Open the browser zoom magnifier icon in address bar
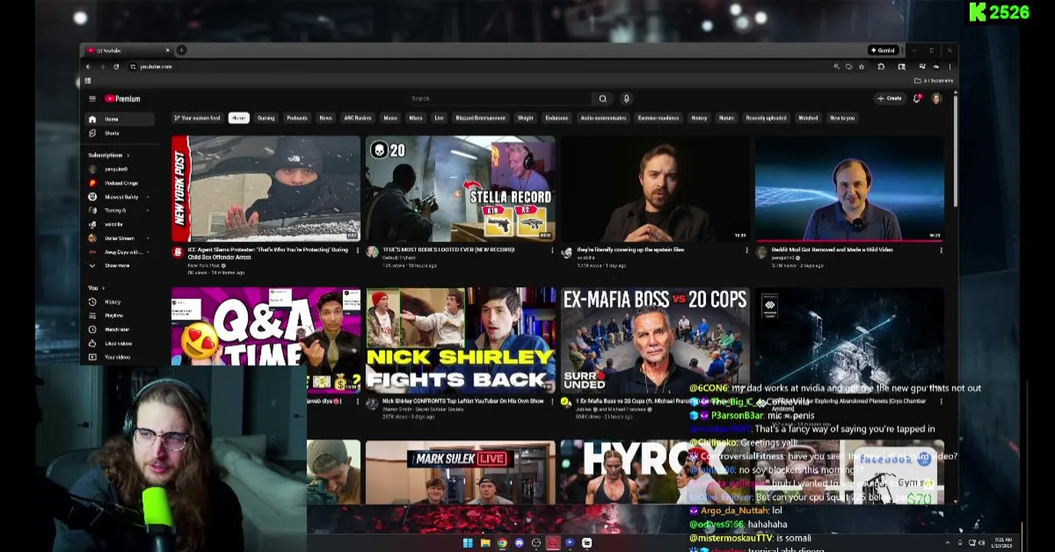1055x552 pixels. click(836, 67)
